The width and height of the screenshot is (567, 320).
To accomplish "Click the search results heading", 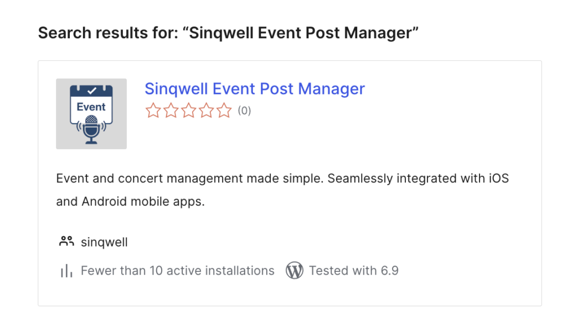I will click(x=228, y=33).
